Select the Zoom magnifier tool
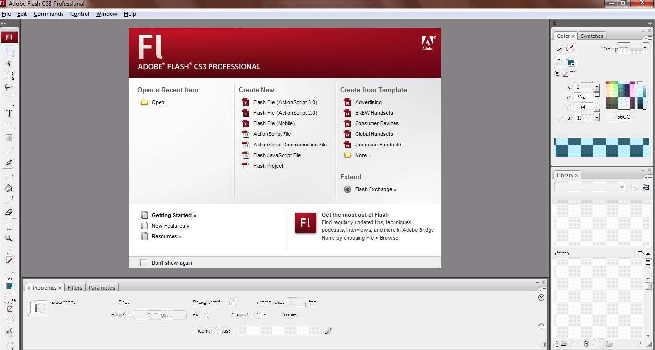This screenshot has height=350, width=655. (9, 238)
